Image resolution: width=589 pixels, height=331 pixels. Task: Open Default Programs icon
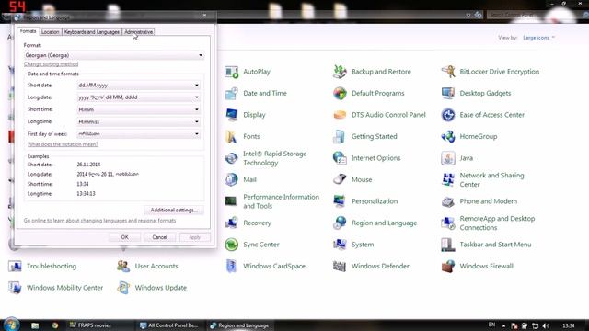[340, 93]
